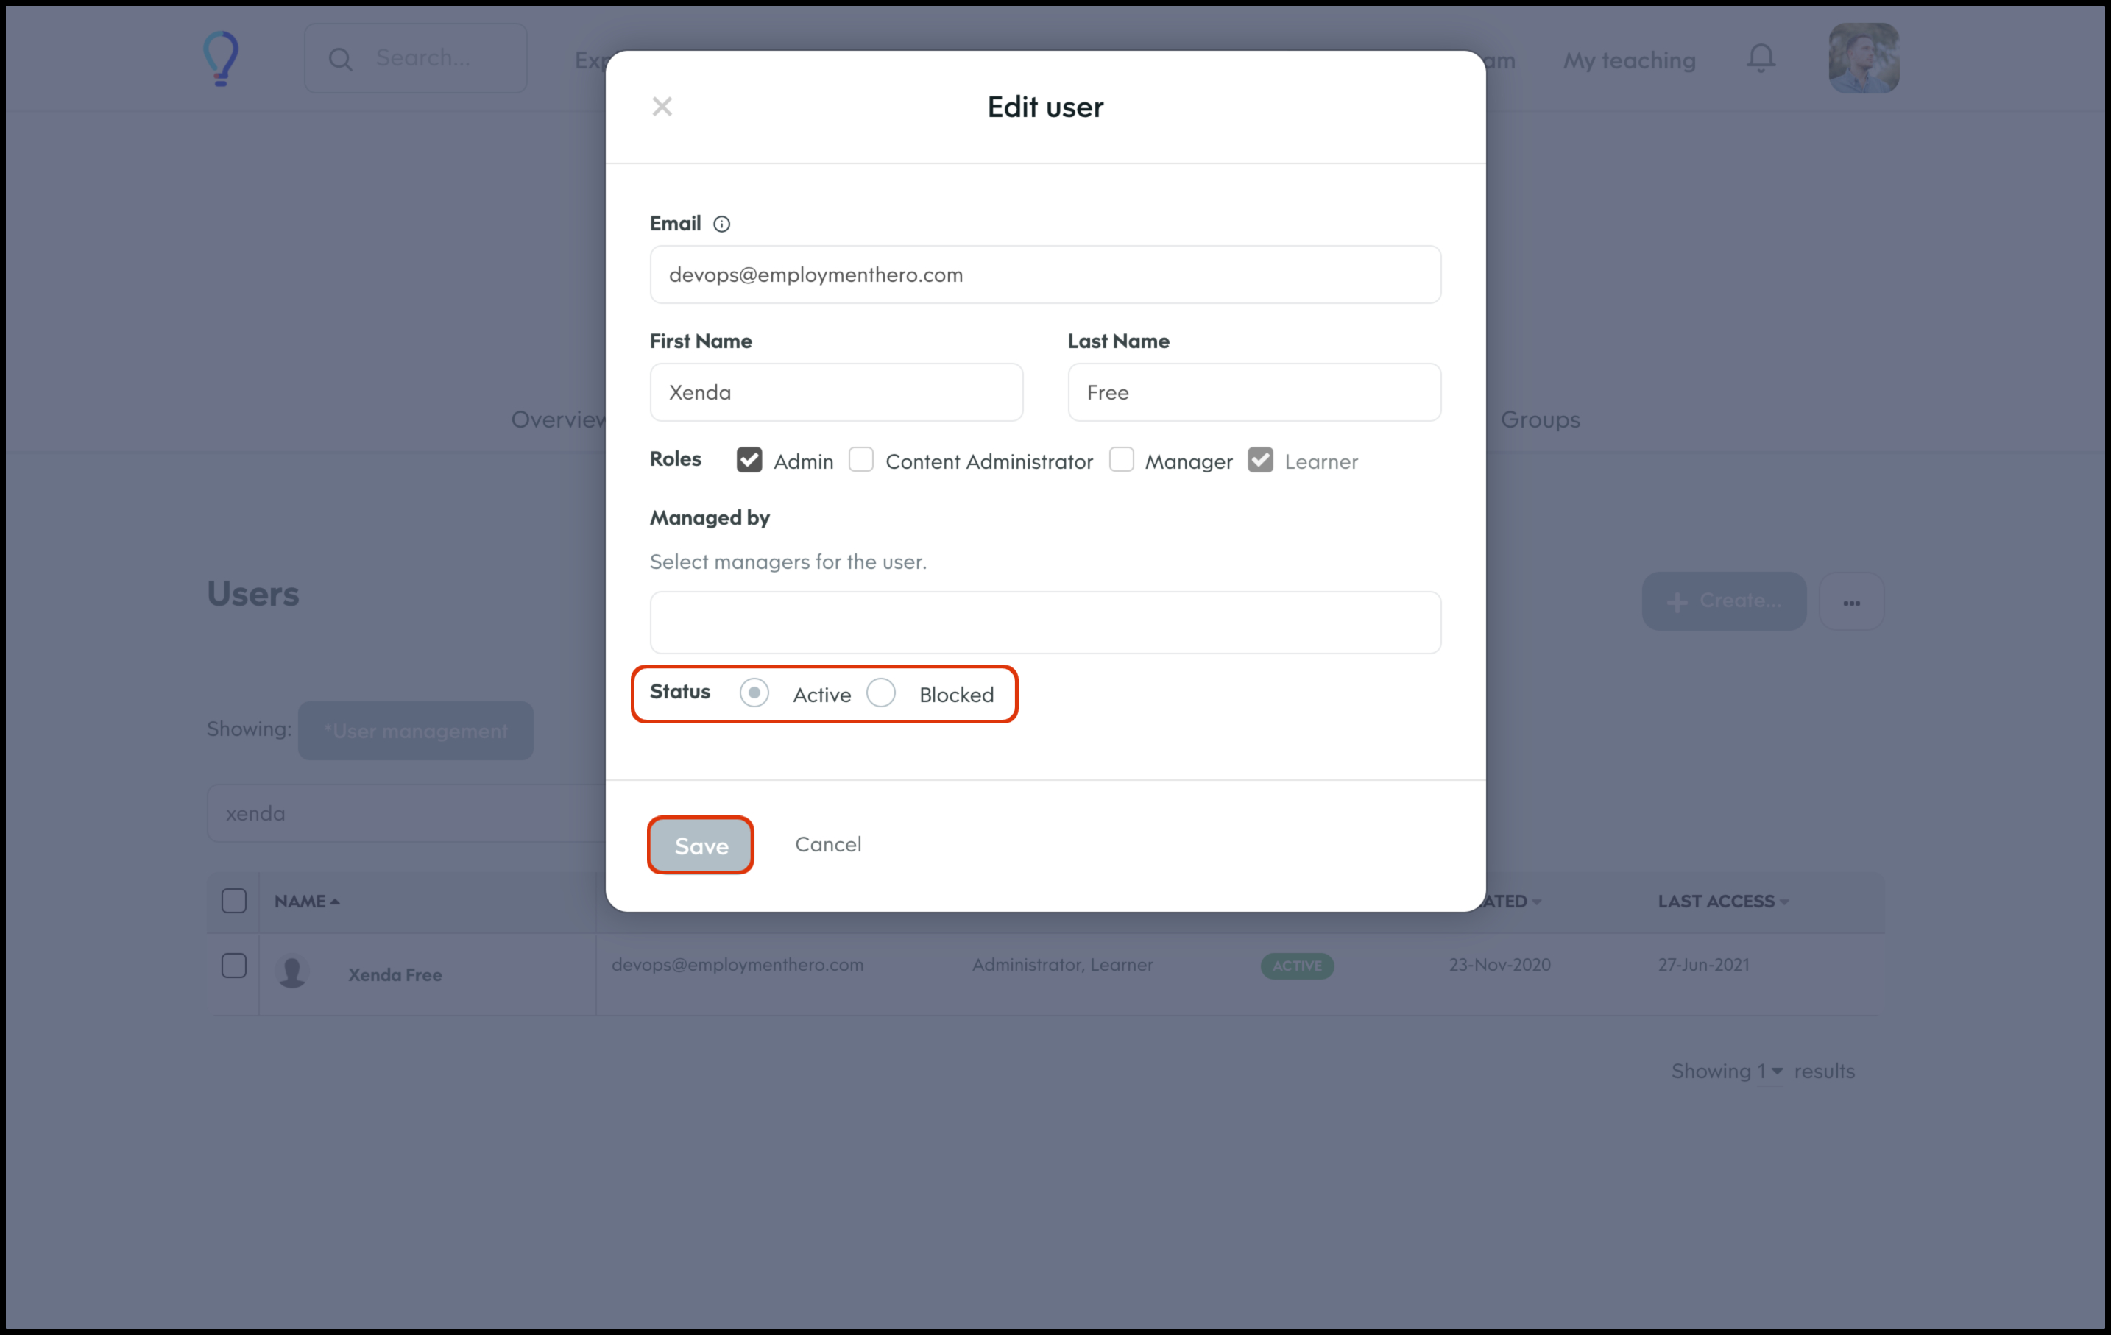
Task: Click the Email info icon
Action: (721, 224)
